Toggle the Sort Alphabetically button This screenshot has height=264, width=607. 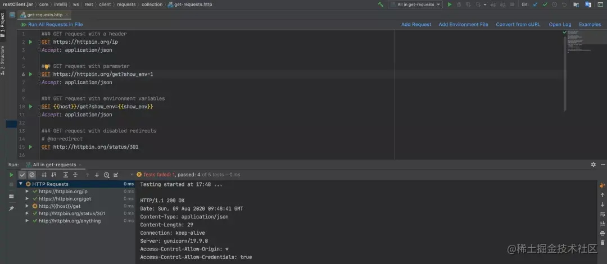(x=44, y=175)
